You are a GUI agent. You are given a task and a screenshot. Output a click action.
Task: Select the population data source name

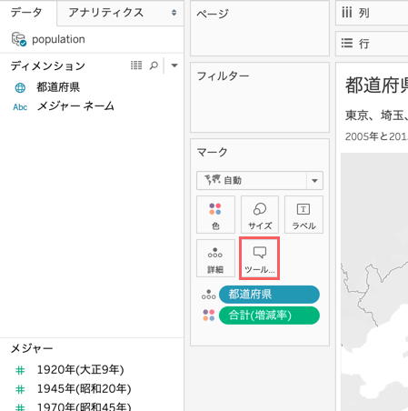click(x=58, y=39)
